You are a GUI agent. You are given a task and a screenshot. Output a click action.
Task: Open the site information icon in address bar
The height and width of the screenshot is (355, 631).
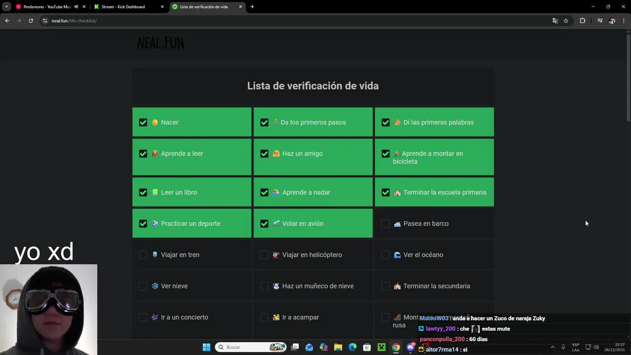click(x=45, y=21)
